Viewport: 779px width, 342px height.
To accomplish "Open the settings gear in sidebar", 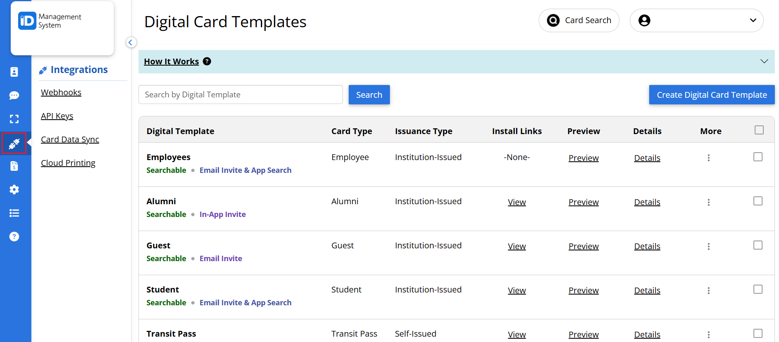I will point(14,189).
